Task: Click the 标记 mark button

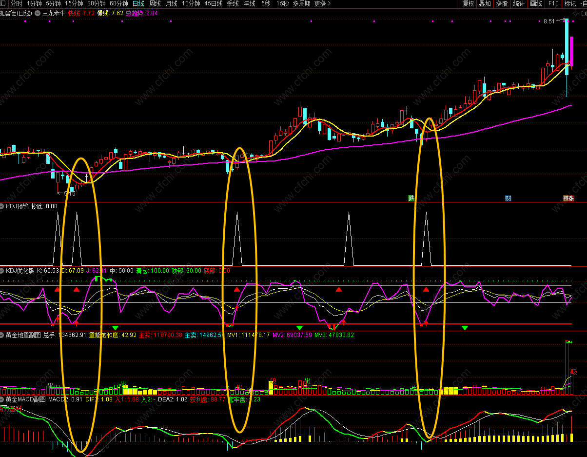Action: coord(570,3)
